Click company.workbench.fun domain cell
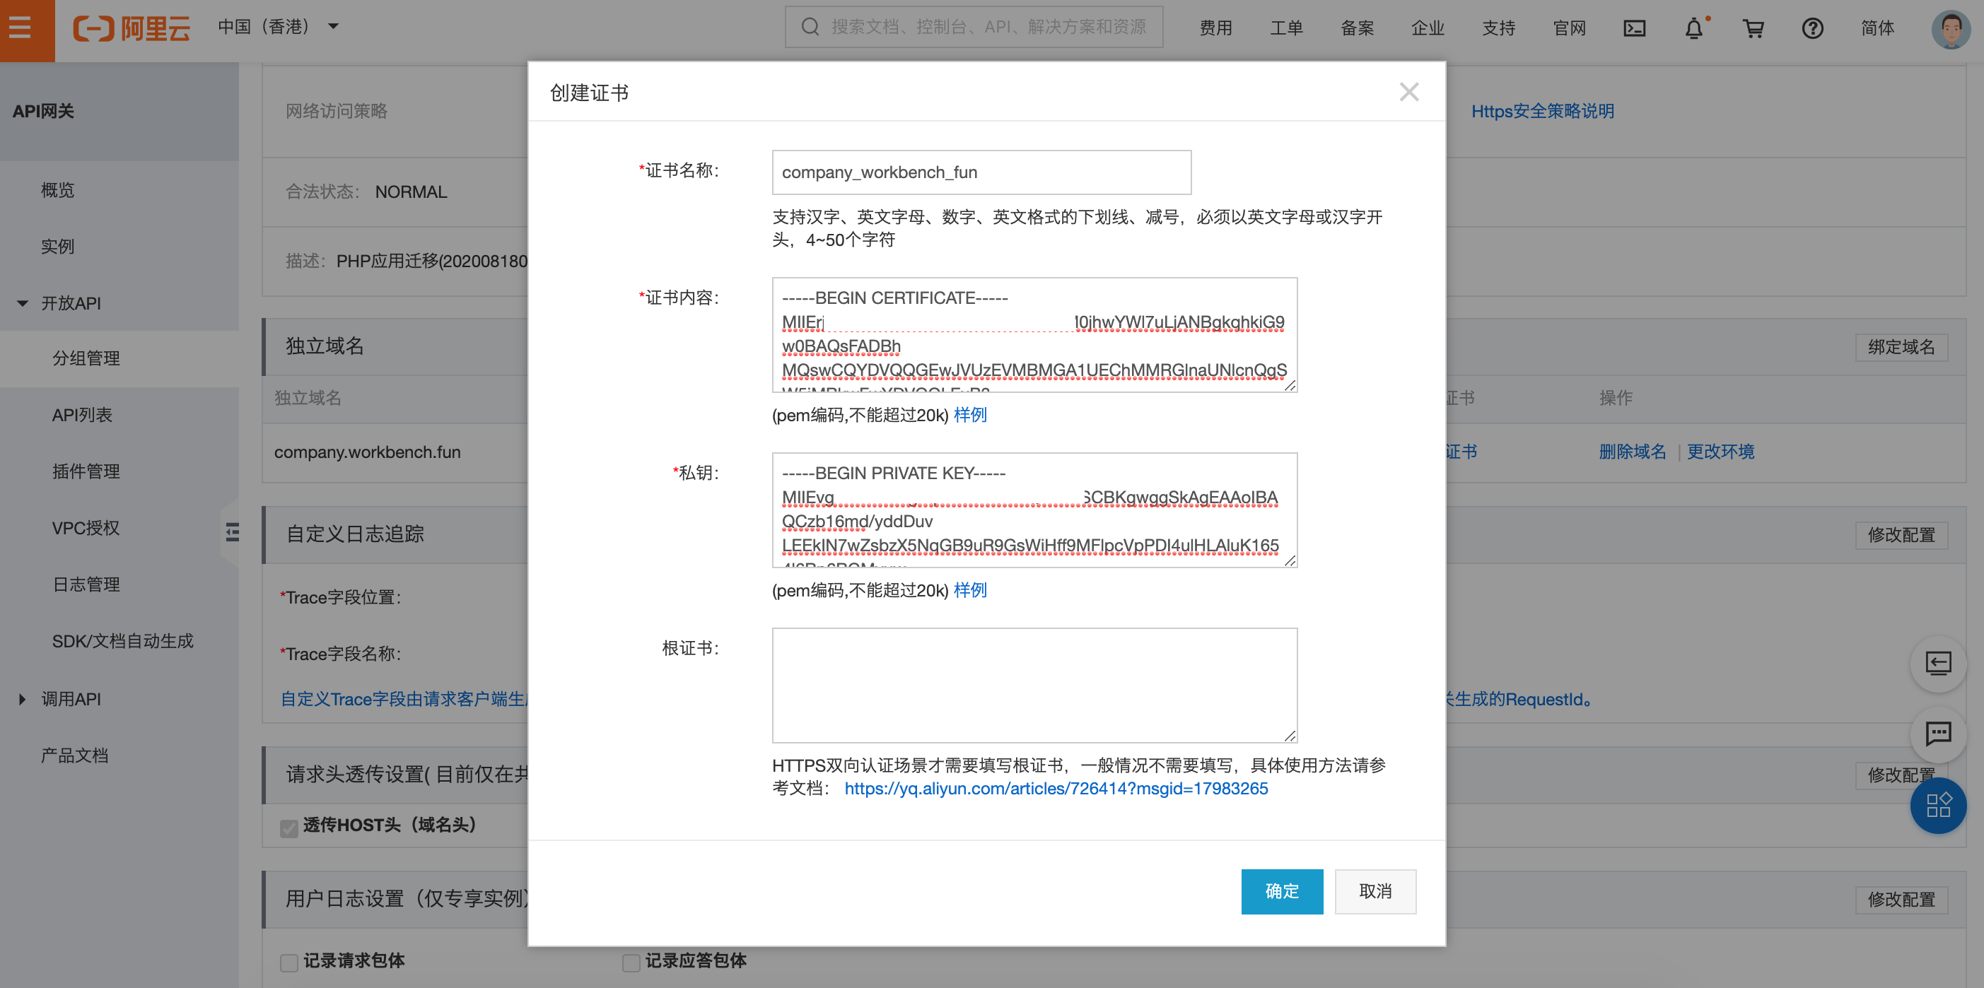Viewport: 1984px width, 988px height. 368,453
